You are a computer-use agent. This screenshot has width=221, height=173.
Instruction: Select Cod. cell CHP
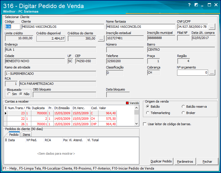(94, 124)
